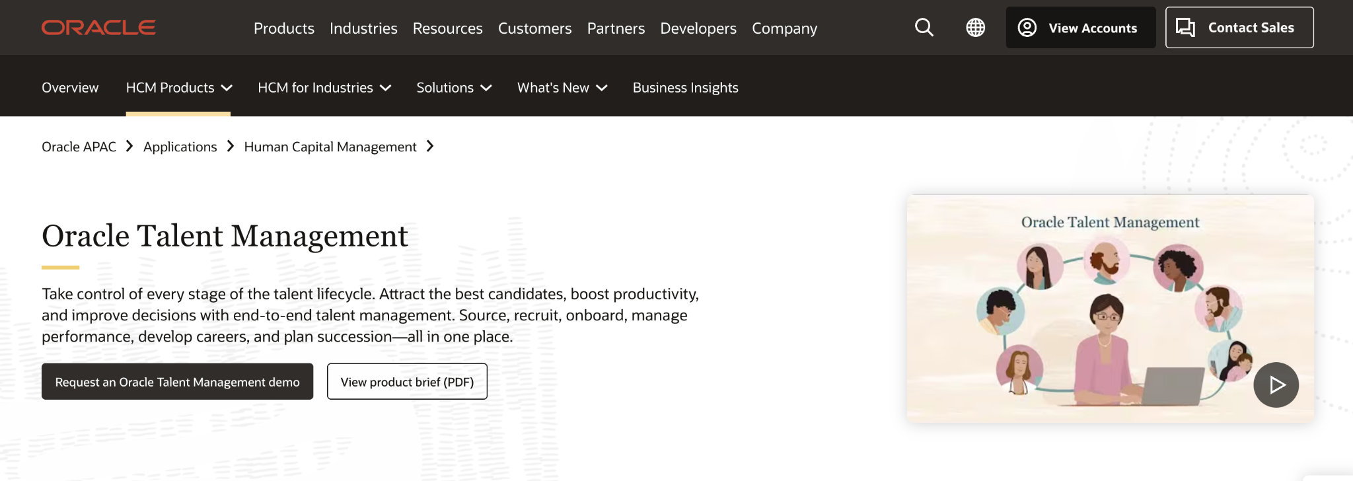
Task: Click chevron after Applications breadcrumb
Action: (231, 146)
